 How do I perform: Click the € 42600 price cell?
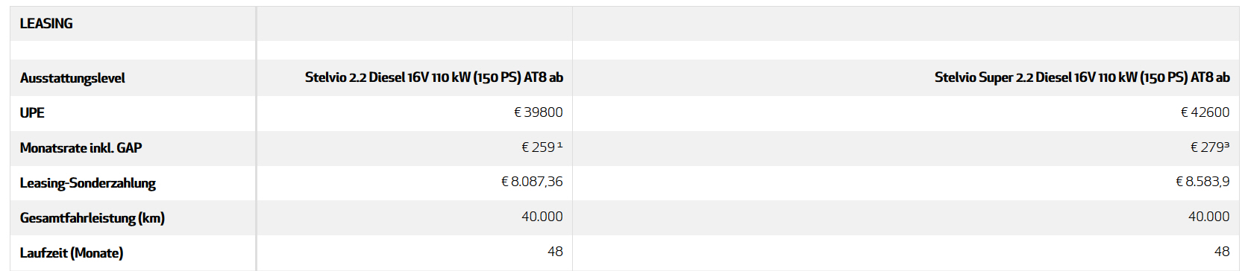[x=1205, y=112]
